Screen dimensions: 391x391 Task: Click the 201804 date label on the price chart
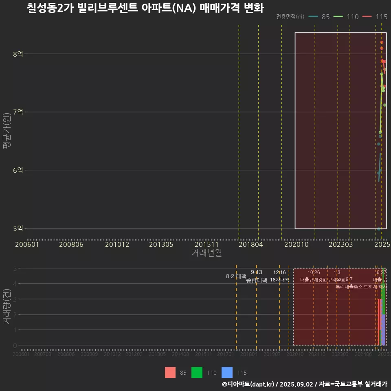pos(250,244)
